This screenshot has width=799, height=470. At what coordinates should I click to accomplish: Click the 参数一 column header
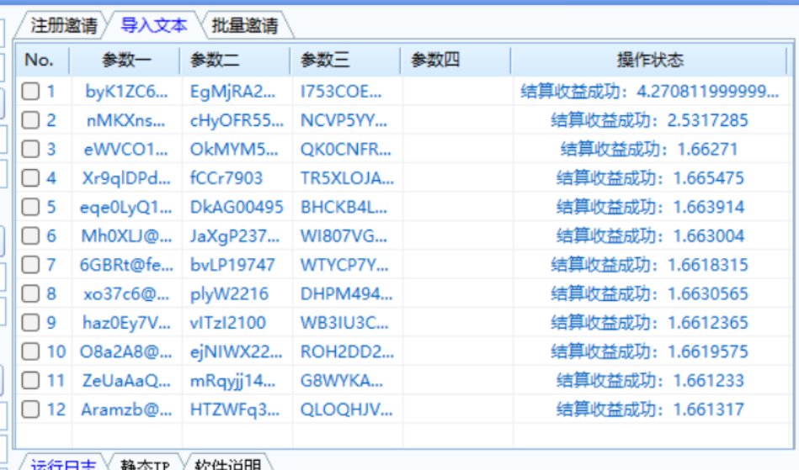(126, 60)
